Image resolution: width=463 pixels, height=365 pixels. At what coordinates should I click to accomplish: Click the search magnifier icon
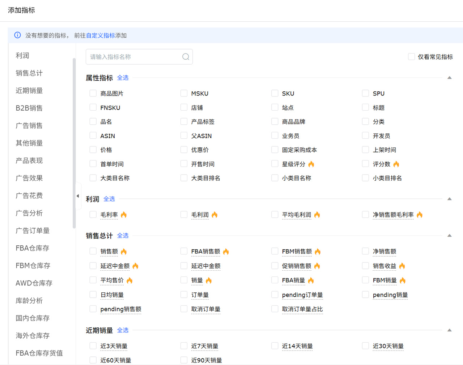click(186, 57)
